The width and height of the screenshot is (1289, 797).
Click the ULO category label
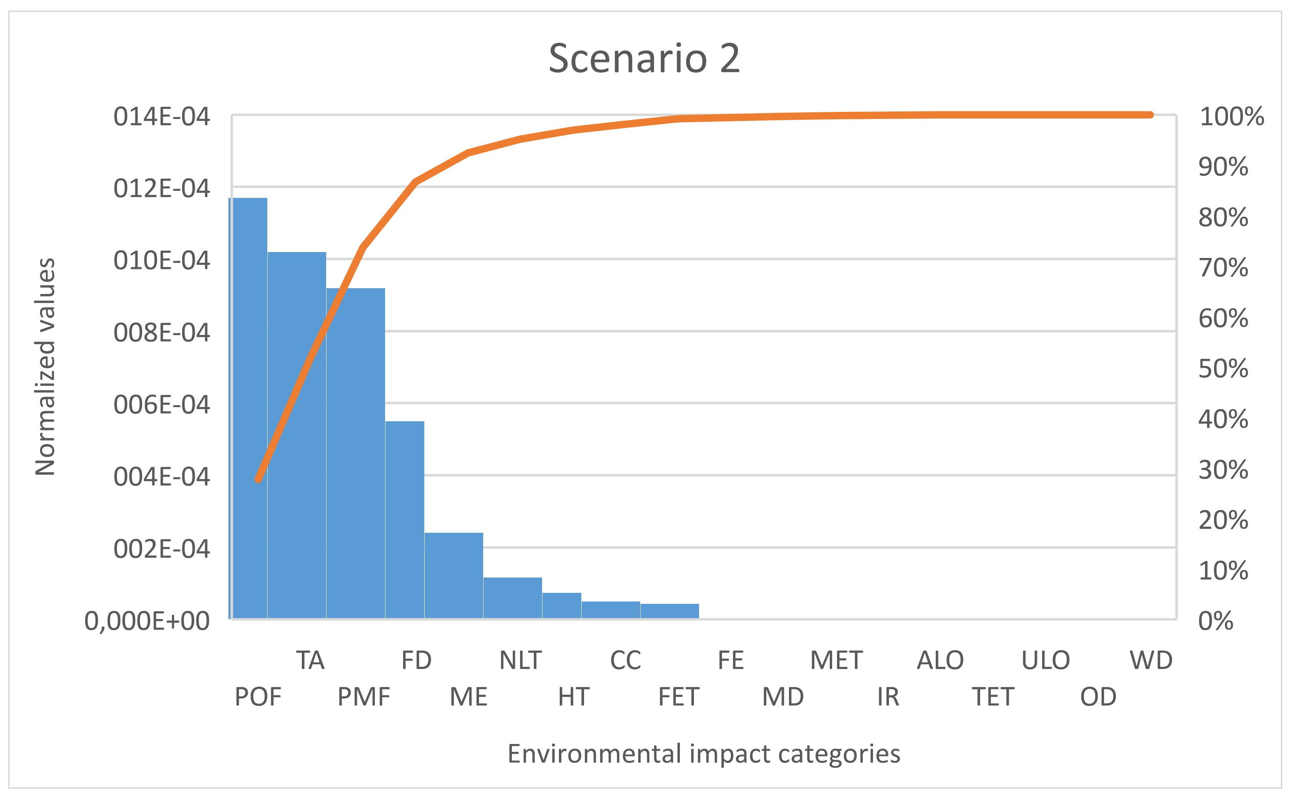[x=1046, y=660]
